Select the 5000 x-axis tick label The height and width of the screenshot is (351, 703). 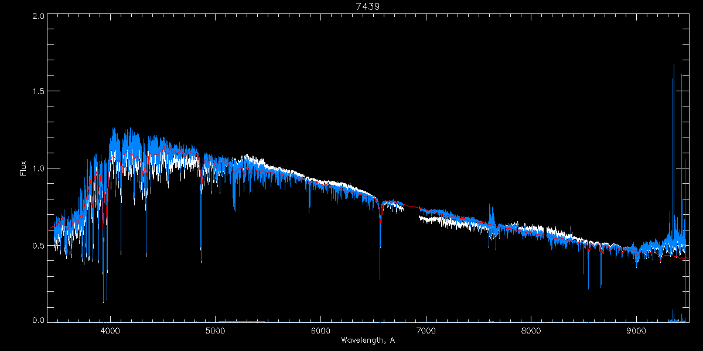(x=216, y=331)
